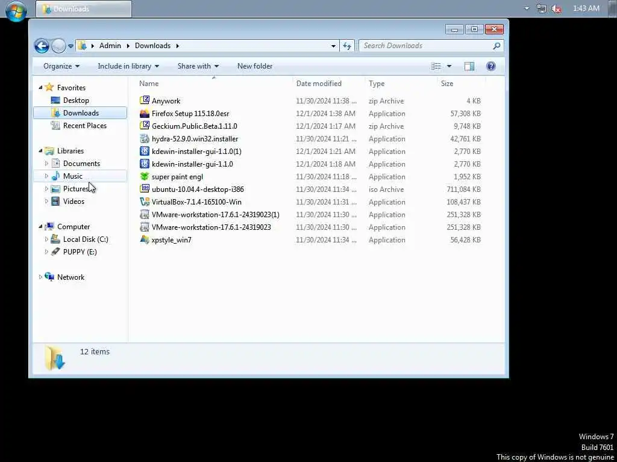Collapse the Libraries group
617x462 pixels.
point(40,151)
